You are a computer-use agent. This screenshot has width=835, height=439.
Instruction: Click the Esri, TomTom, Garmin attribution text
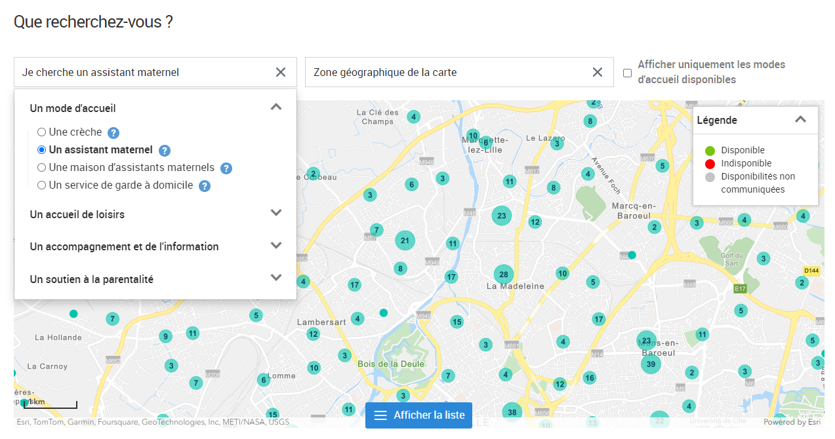(x=153, y=422)
